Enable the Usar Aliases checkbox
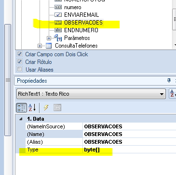 (x=20, y=69)
